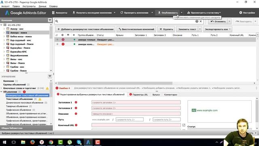Click the ВидеоКампании campaign icon
The width and height of the screenshot is (259, 146).
click(8, 55)
